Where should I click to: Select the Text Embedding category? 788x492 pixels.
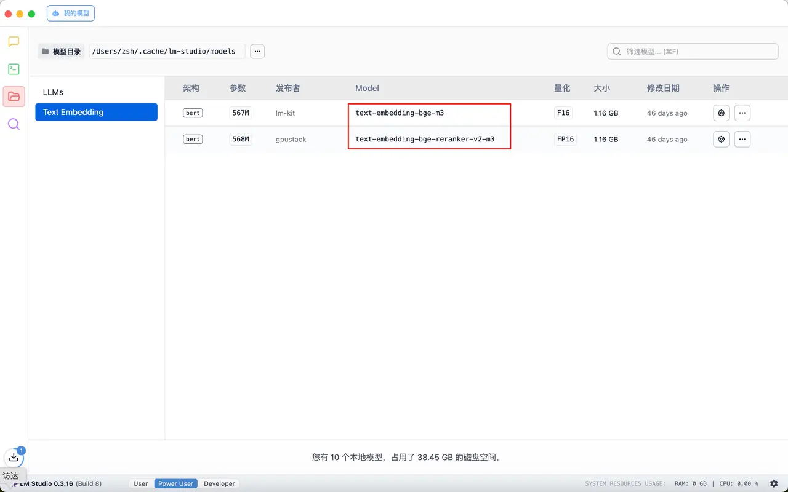coord(96,112)
